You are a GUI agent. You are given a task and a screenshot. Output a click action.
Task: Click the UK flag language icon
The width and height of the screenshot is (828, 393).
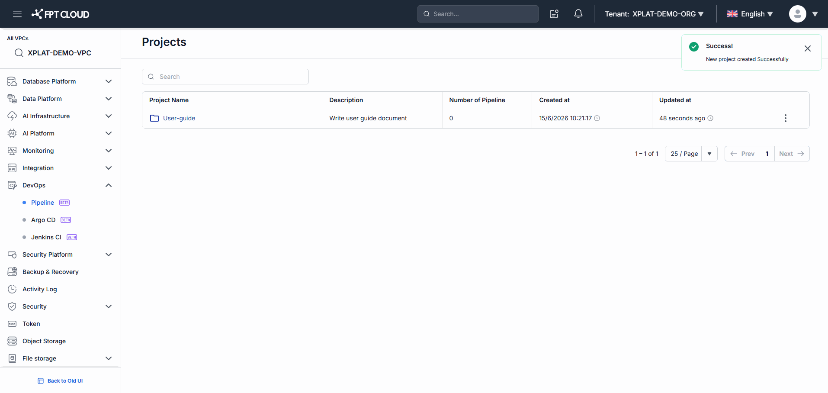click(x=732, y=14)
